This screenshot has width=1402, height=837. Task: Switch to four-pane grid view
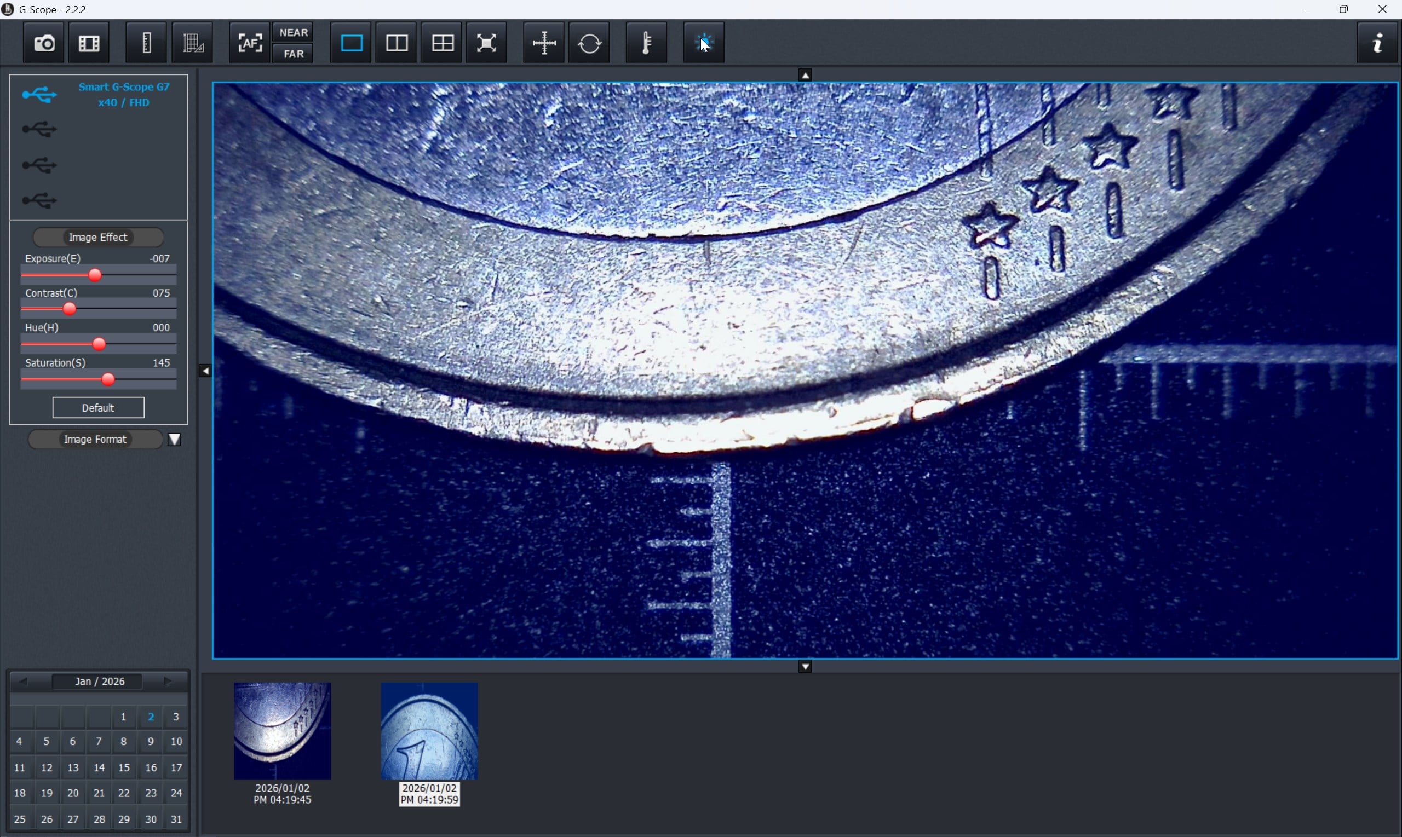click(x=442, y=43)
